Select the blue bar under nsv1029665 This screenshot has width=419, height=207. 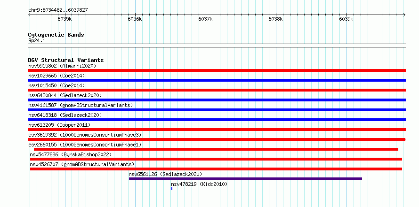coord(217,80)
